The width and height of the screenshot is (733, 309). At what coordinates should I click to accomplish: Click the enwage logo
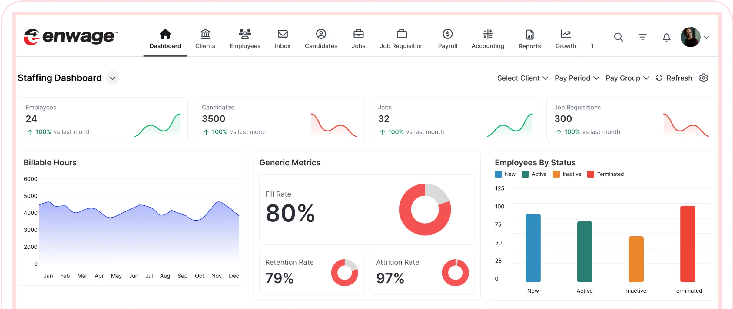(x=71, y=37)
